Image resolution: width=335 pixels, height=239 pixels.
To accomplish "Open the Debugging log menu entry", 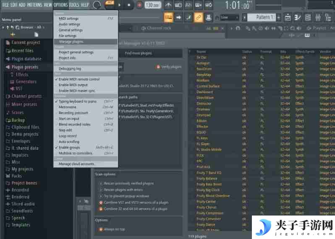I will tap(86, 68).
